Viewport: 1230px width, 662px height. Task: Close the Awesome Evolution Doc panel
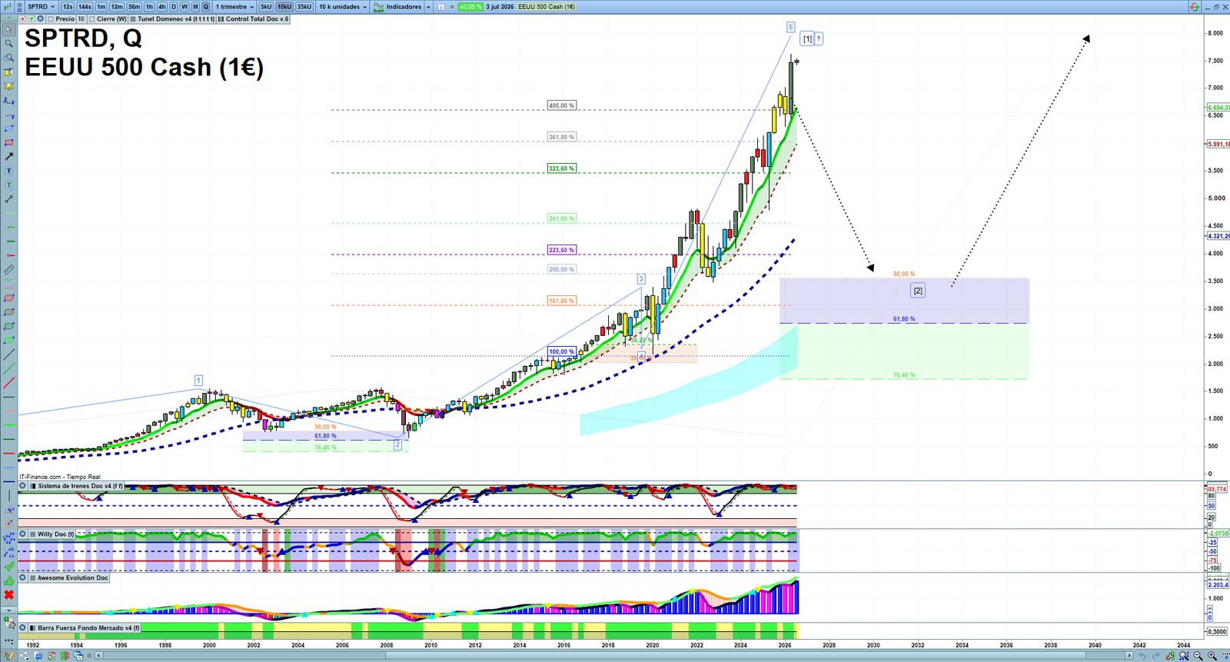(x=23, y=578)
